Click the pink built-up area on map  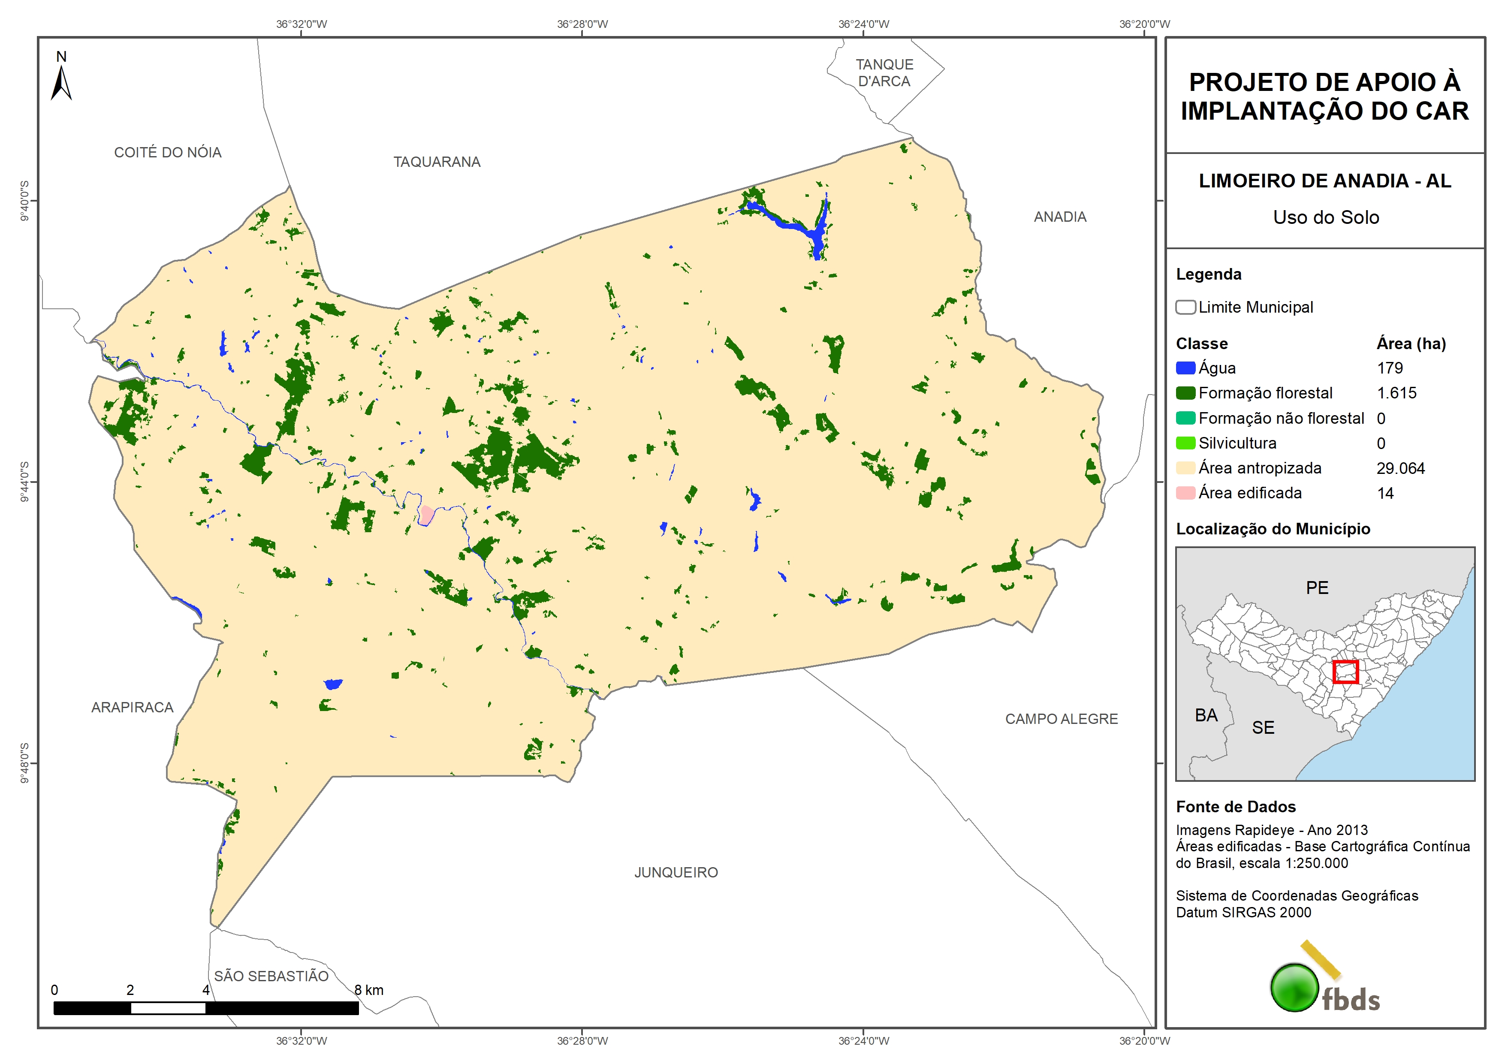coord(427,515)
